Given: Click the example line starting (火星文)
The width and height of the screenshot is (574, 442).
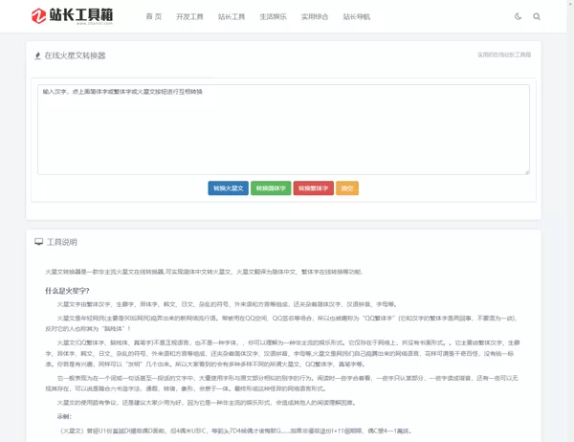Looking at the screenshot, I should click(235, 431).
